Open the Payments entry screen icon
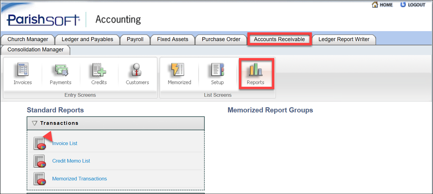 click(x=61, y=70)
